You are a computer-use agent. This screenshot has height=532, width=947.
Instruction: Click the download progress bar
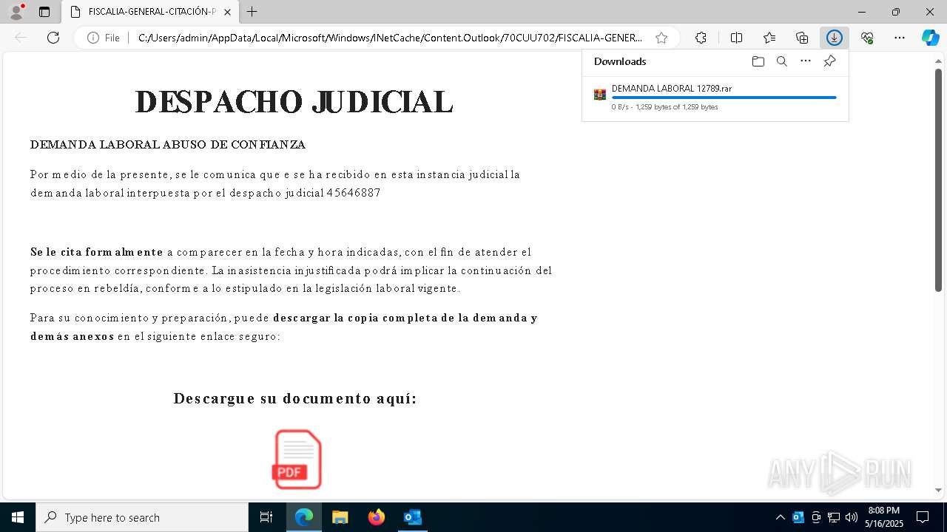pyautogui.click(x=724, y=98)
